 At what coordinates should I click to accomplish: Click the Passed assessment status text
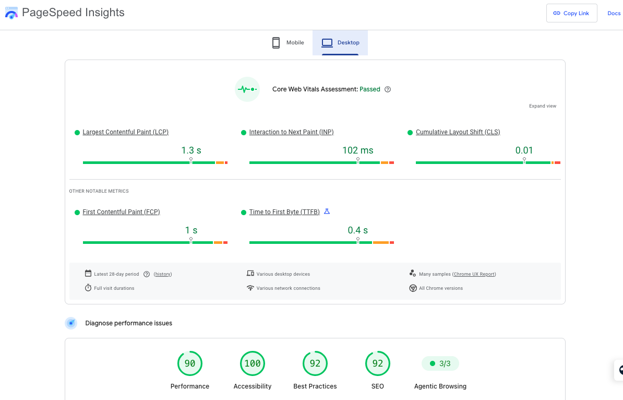(370, 89)
